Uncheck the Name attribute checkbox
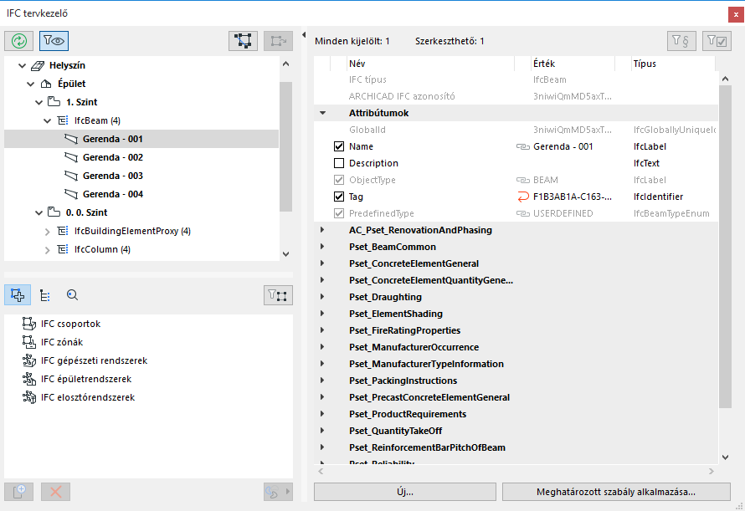745x511 pixels. (x=339, y=146)
